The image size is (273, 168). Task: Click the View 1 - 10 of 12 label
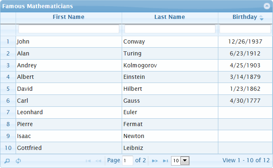click(x=246, y=160)
